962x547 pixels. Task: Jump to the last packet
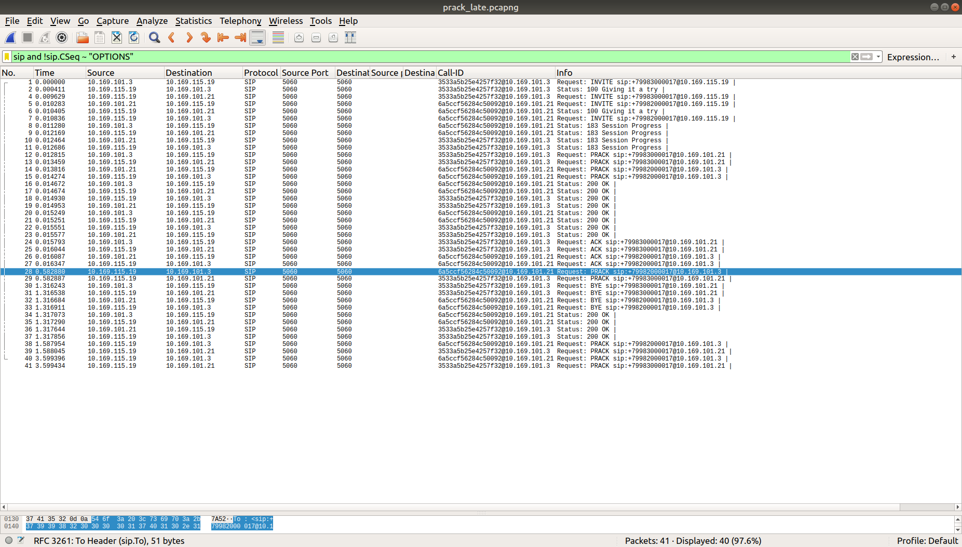click(x=240, y=37)
